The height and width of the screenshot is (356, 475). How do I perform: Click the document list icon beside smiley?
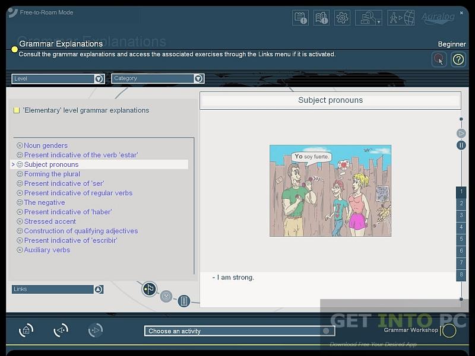[184, 301]
